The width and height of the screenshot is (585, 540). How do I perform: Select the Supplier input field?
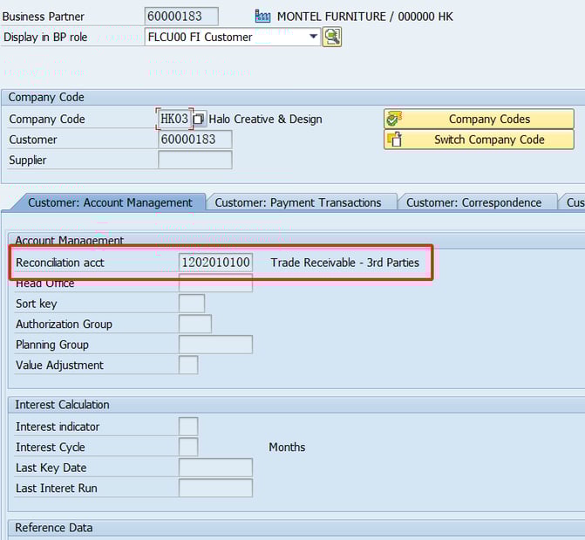click(194, 160)
